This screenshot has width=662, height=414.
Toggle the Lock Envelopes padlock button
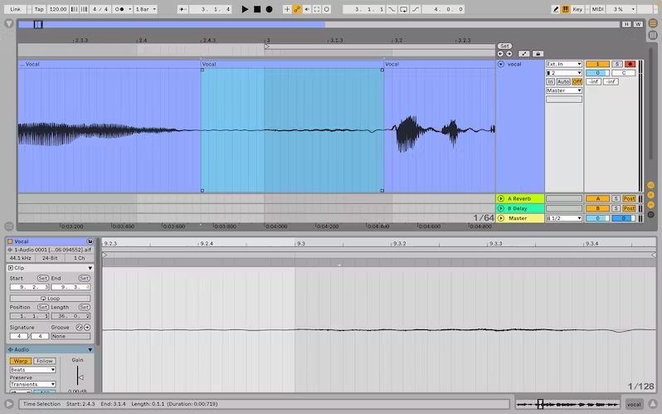point(538,54)
